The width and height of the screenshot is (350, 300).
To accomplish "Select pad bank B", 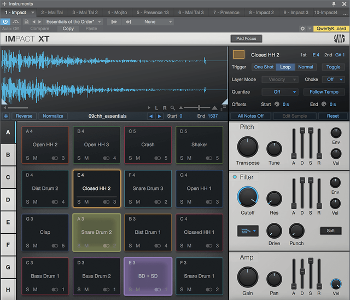I will pos(8,155).
